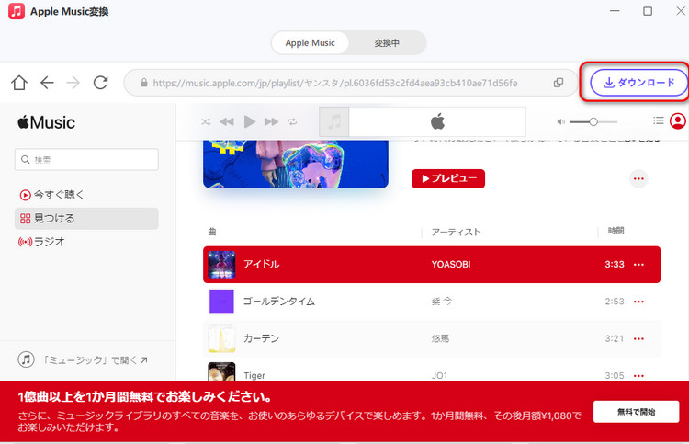Maximize the application window
The height and width of the screenshot is (444, 689).
point(648,11)
